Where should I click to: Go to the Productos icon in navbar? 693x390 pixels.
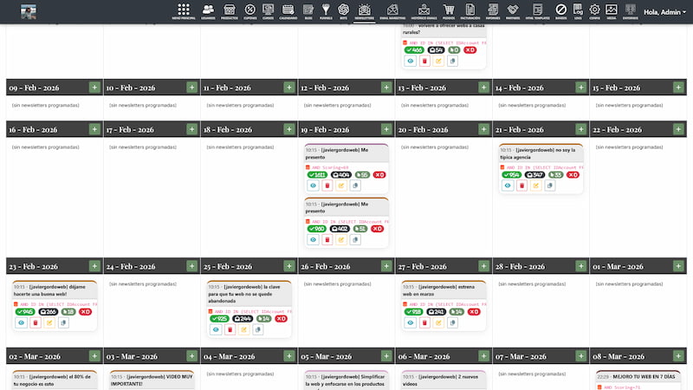[230, 10]
